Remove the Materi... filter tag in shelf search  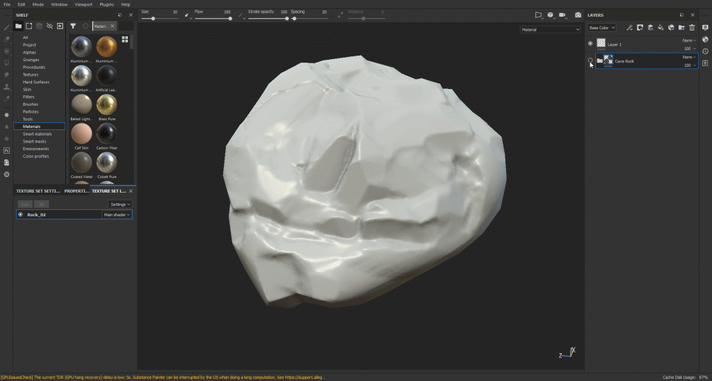tap(113, 26)
